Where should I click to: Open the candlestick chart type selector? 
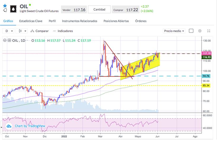(x=22, y=31)
